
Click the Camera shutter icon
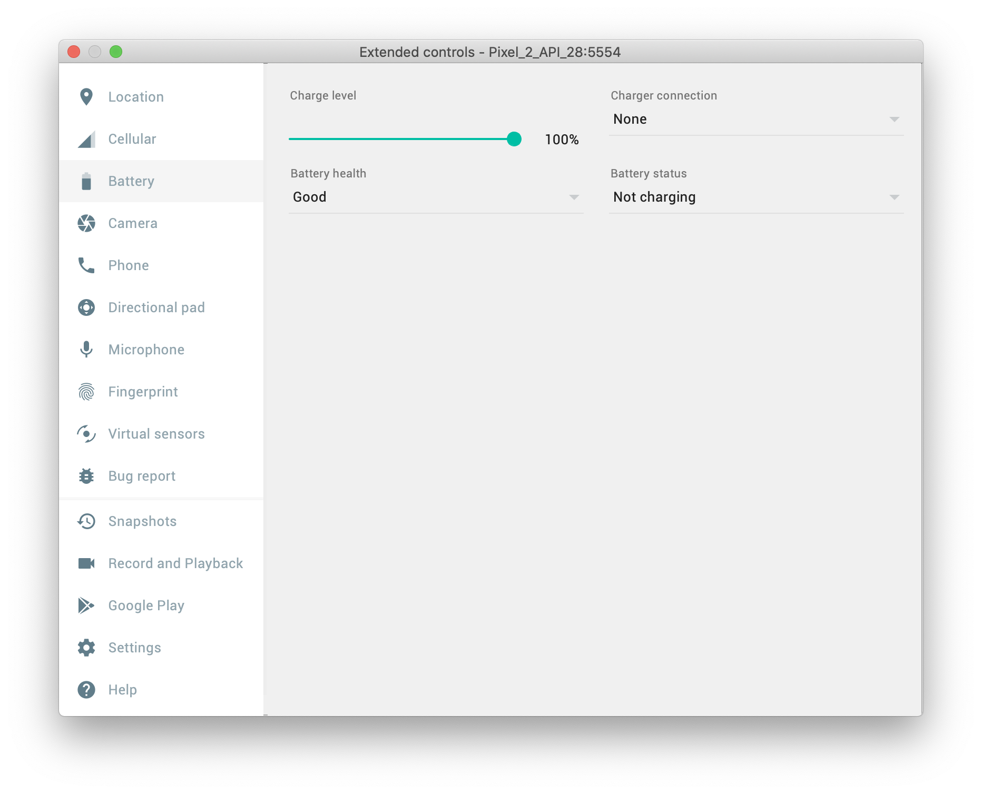(86, 223)
